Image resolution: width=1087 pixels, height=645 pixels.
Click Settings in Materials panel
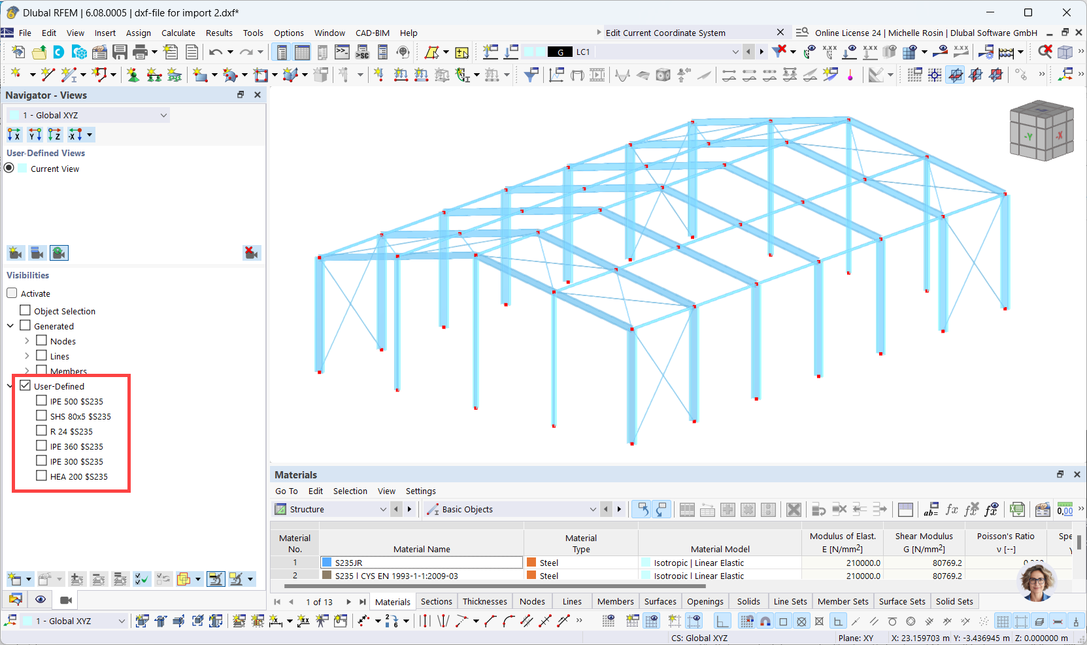[x=421, y=491]
